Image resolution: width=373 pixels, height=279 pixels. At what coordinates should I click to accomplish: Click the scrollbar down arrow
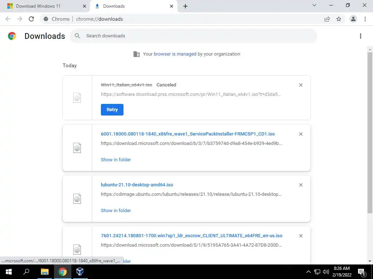coord(370,261)
